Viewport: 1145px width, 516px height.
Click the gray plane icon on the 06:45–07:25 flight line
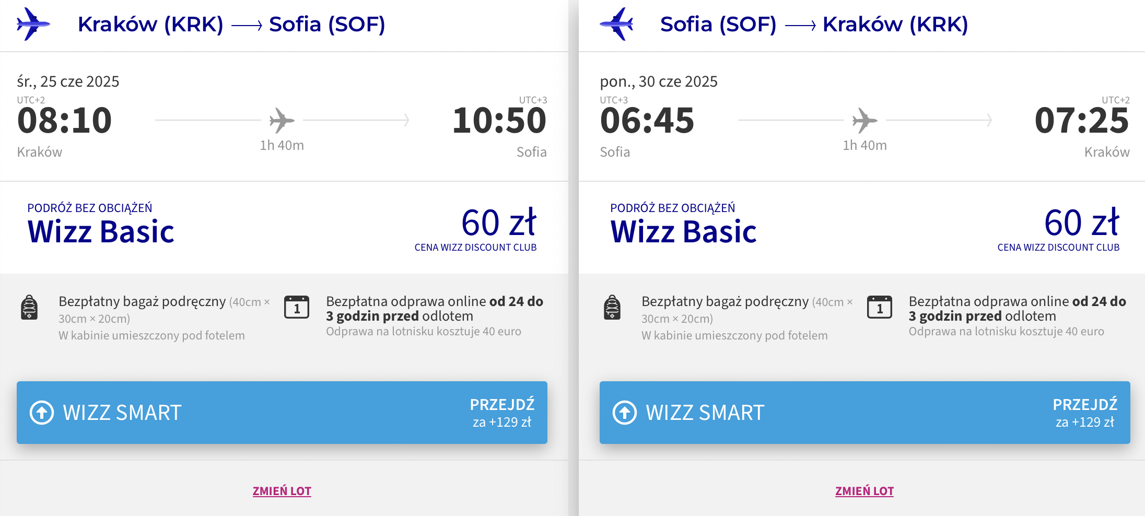865,120
